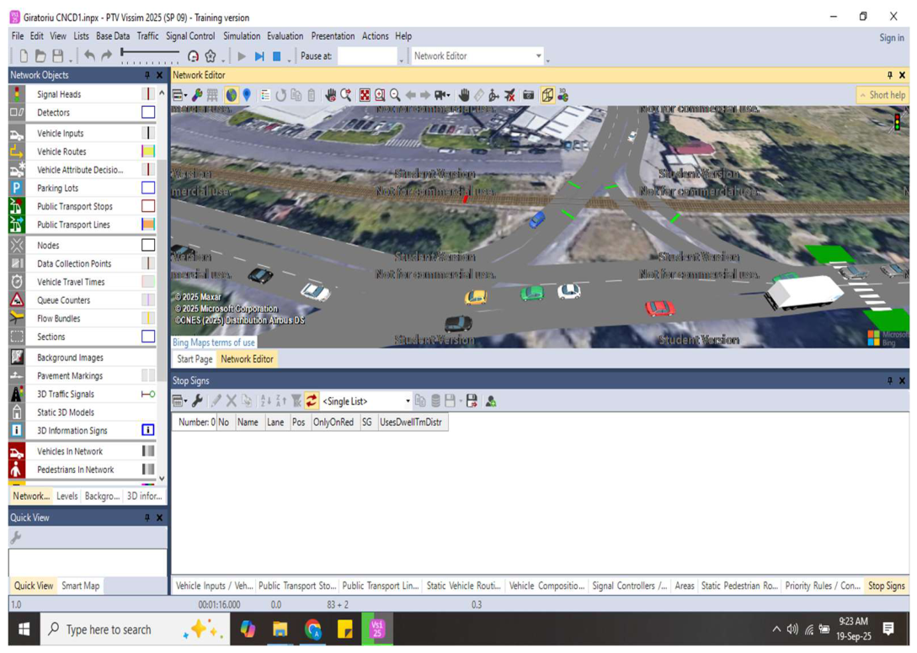The width and height of the screenshot is (917, 653).
Task: Switch to the Start Page tab
Action: pos(195,359)
